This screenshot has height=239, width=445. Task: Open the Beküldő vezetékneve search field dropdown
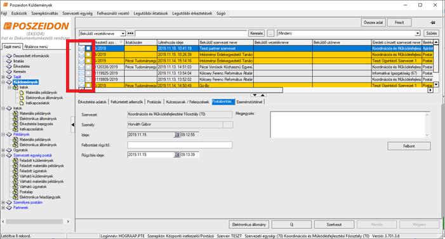[x=123, y=34]
